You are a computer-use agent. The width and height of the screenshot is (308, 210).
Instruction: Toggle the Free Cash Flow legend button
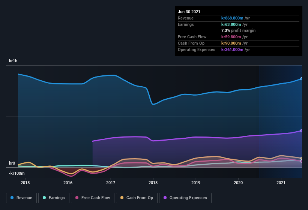point(93,198)
